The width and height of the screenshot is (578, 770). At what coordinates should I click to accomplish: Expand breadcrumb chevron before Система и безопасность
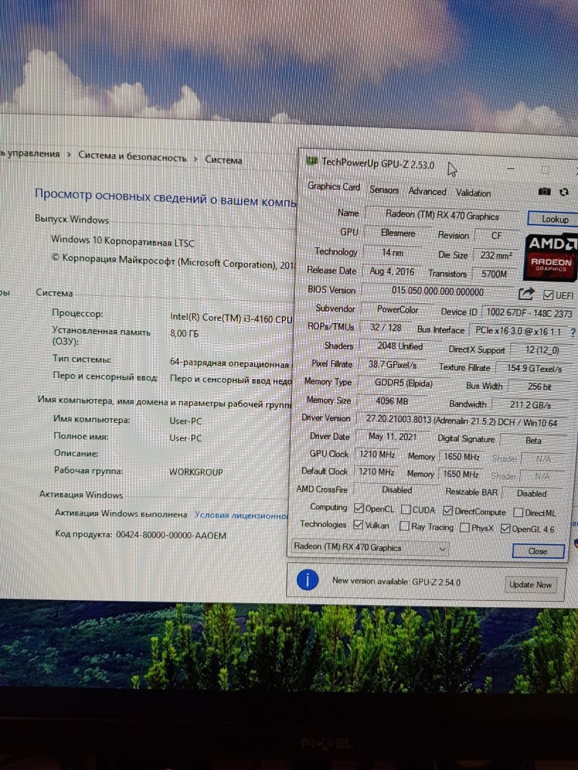click(x=69, y=155)
